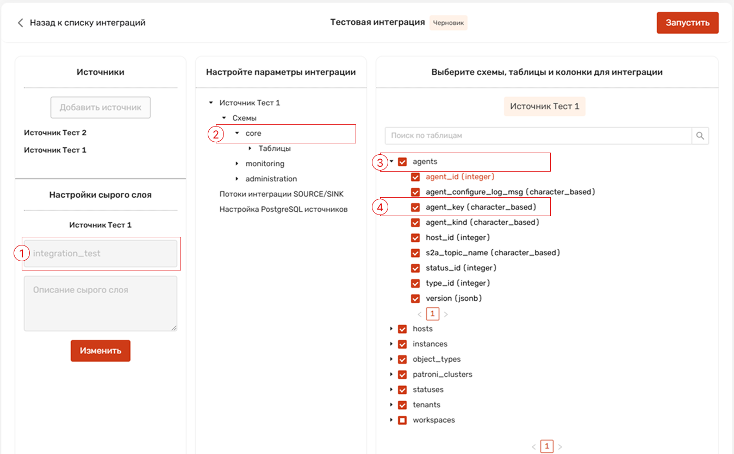Click back arrow next to integrations list
Viewport: 734px width, 454px height.
point(21,23)
